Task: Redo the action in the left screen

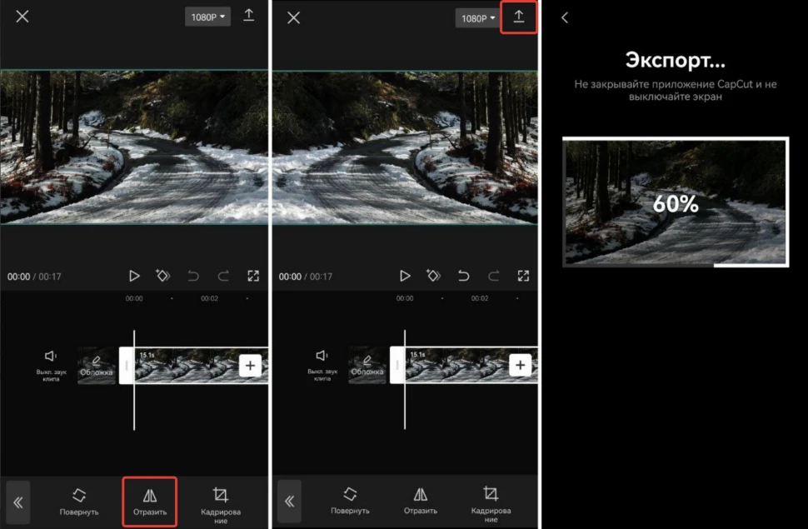Action: 223,276
